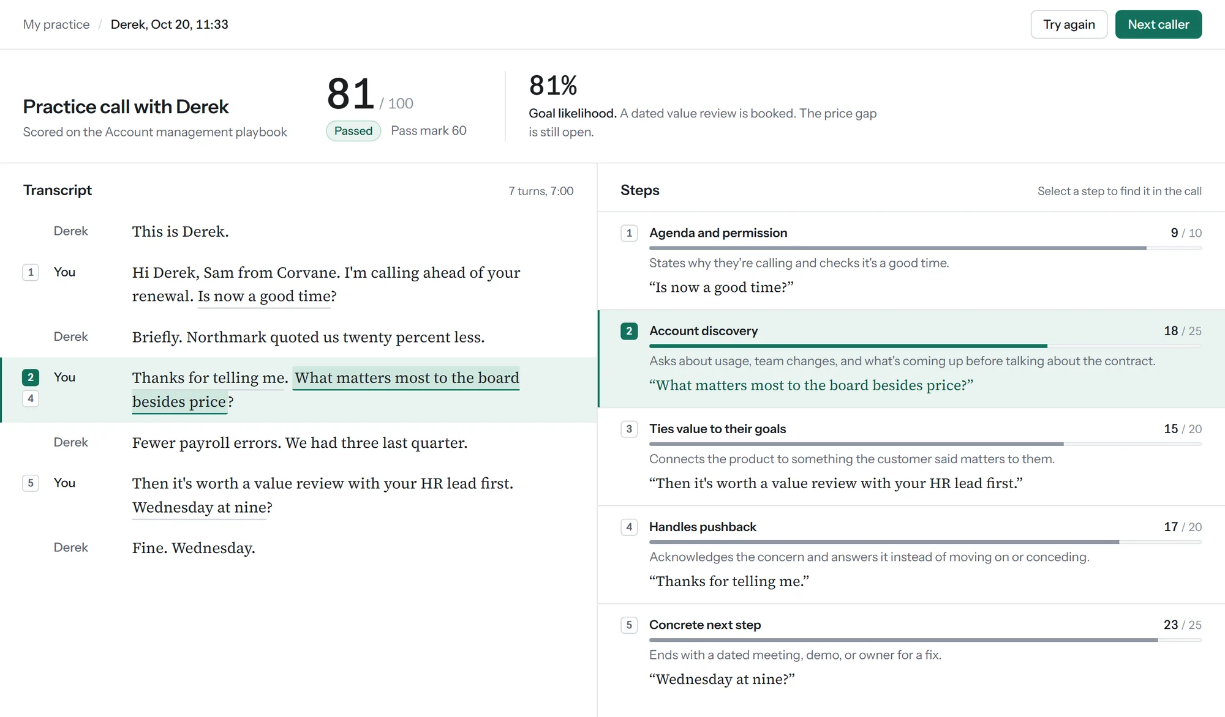Click 'Thanks for telling me.' in the transcript
This screenshot has height=717, width=1225.
click(209, 378)
